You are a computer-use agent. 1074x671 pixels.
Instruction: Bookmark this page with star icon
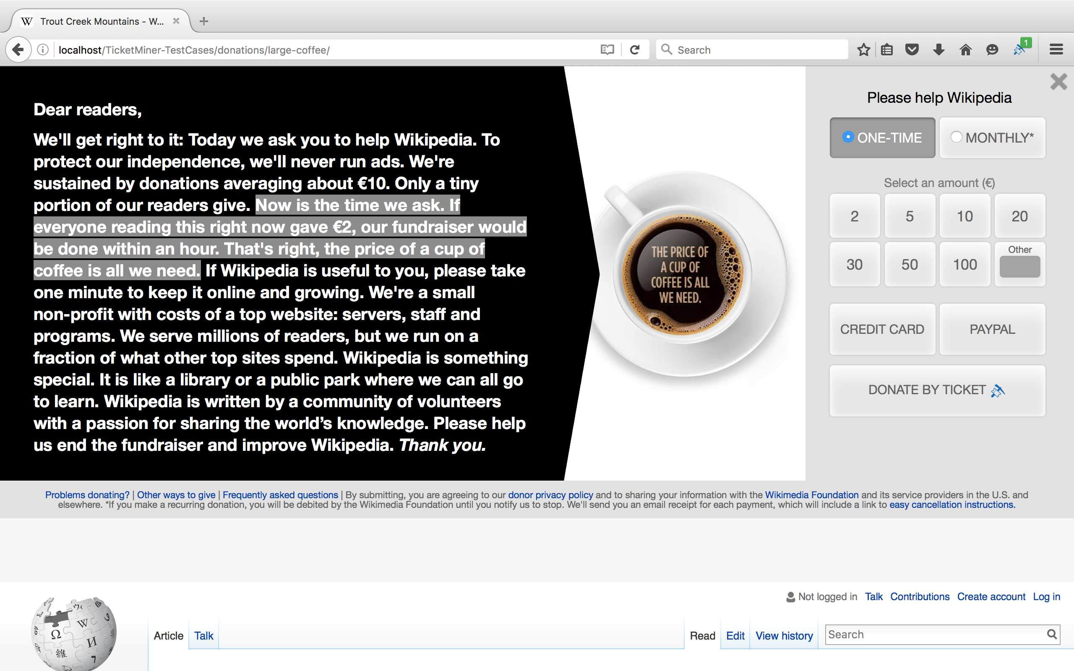tap(863, 50)
